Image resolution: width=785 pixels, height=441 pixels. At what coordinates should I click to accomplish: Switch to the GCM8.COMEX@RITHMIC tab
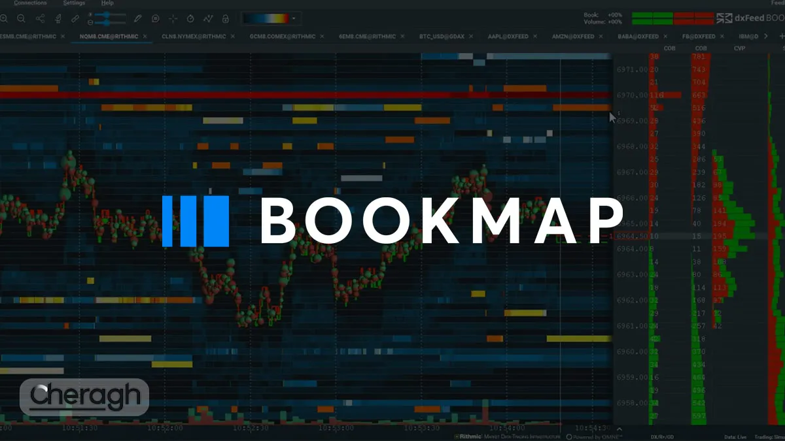[x=282, y=37]
